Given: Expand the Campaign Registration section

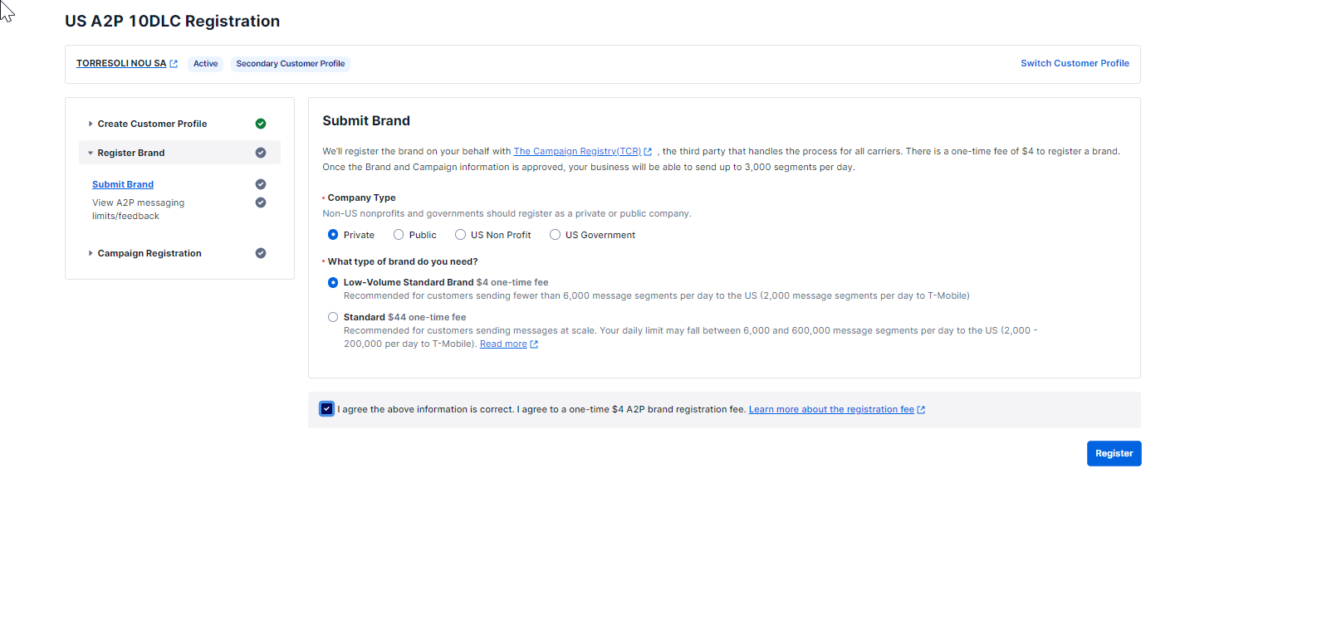Looking at the screenshot, I should [149, 253].
